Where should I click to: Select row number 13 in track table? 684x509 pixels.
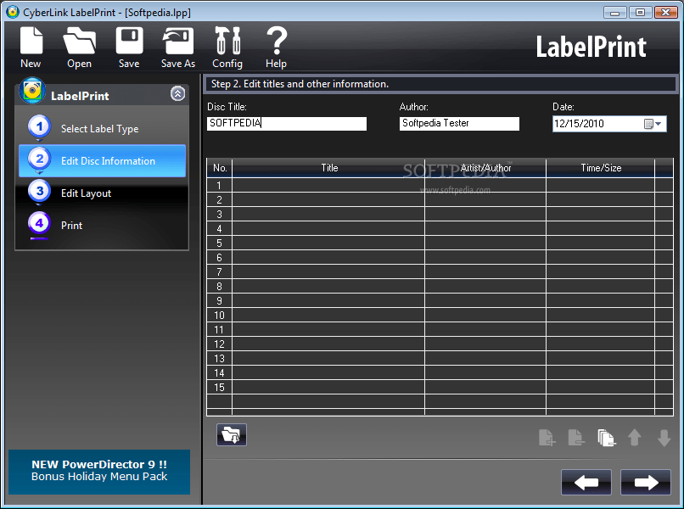pyautogui.click(x=440, y=358)
